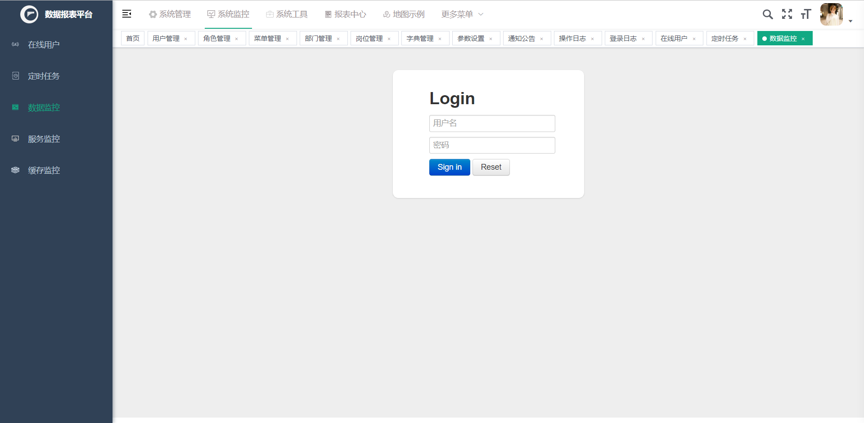The height and width of the screenshot is (423, 864).
Task: Click the 数据报表平台 logo icon
Action: pos(29,14)
